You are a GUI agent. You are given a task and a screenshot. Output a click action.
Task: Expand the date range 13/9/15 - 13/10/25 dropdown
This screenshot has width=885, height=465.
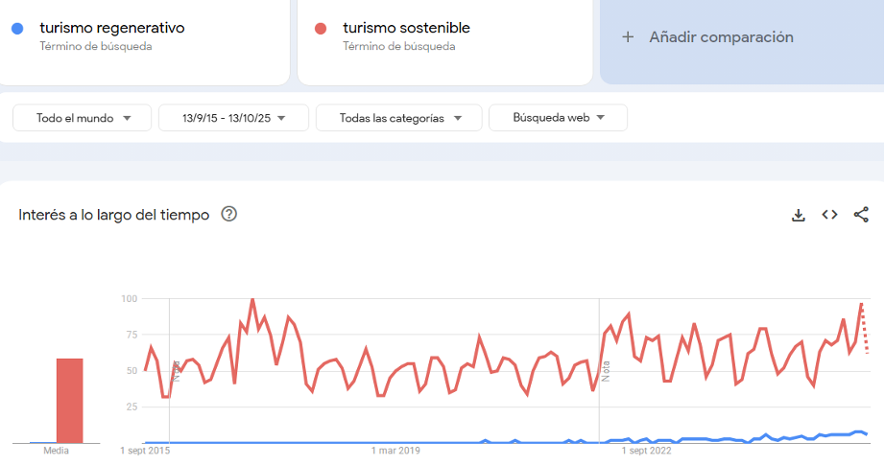(233, 118)
